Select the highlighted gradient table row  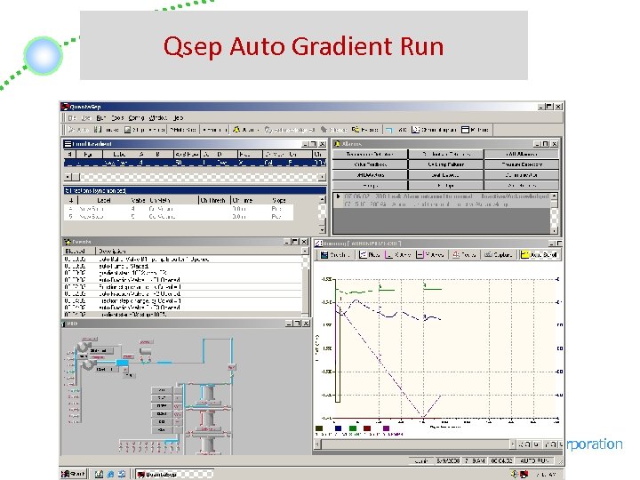pos(195,163)
